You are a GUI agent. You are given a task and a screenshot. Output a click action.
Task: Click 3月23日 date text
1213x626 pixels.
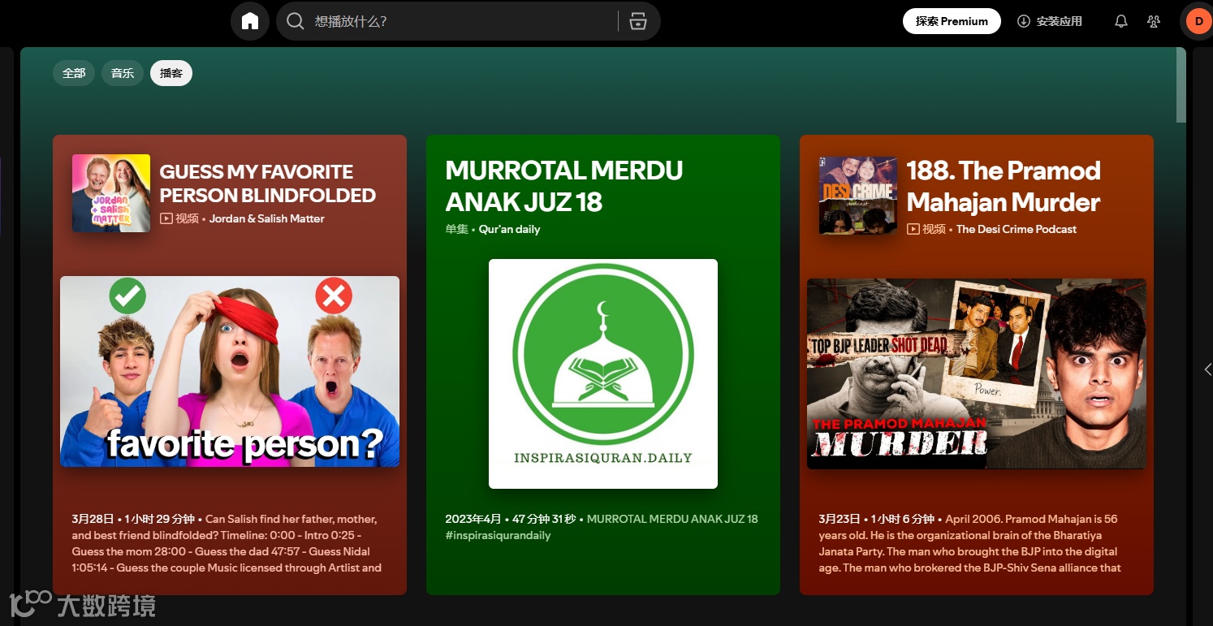pos(840,519)
